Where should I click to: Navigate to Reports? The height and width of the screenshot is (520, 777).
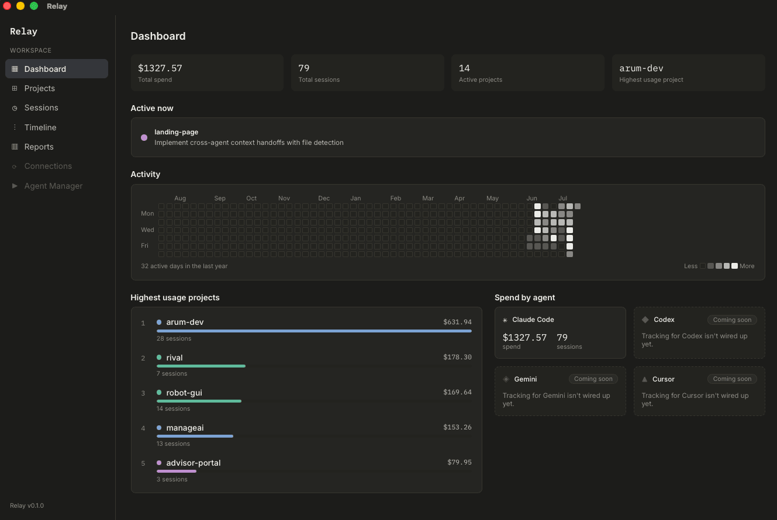[57, 147]
